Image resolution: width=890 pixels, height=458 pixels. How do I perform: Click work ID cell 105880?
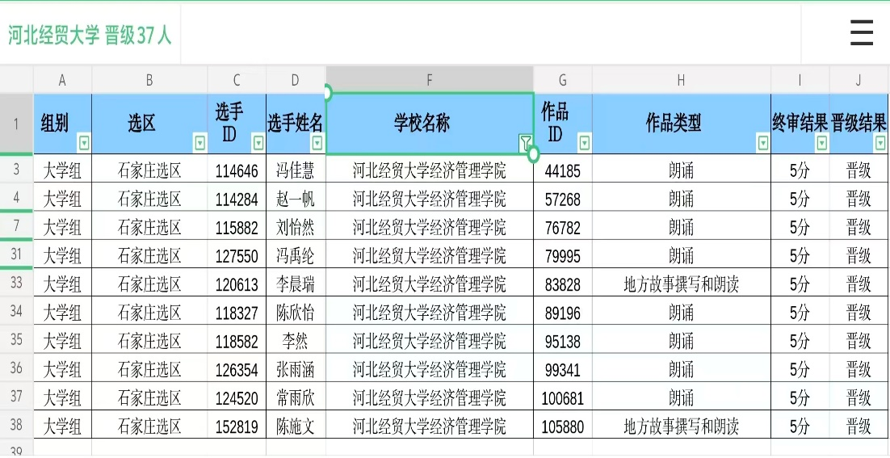562,426
